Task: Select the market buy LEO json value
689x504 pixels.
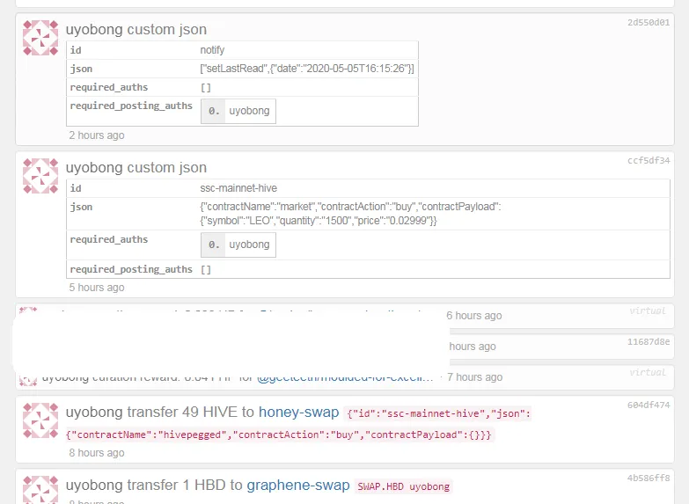Action: click(x=350, y=214)
